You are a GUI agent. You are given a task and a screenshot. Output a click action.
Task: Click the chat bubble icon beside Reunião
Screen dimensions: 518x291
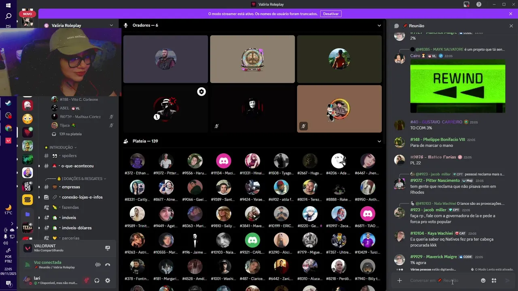pyautogui.click(x=397, y=25)
